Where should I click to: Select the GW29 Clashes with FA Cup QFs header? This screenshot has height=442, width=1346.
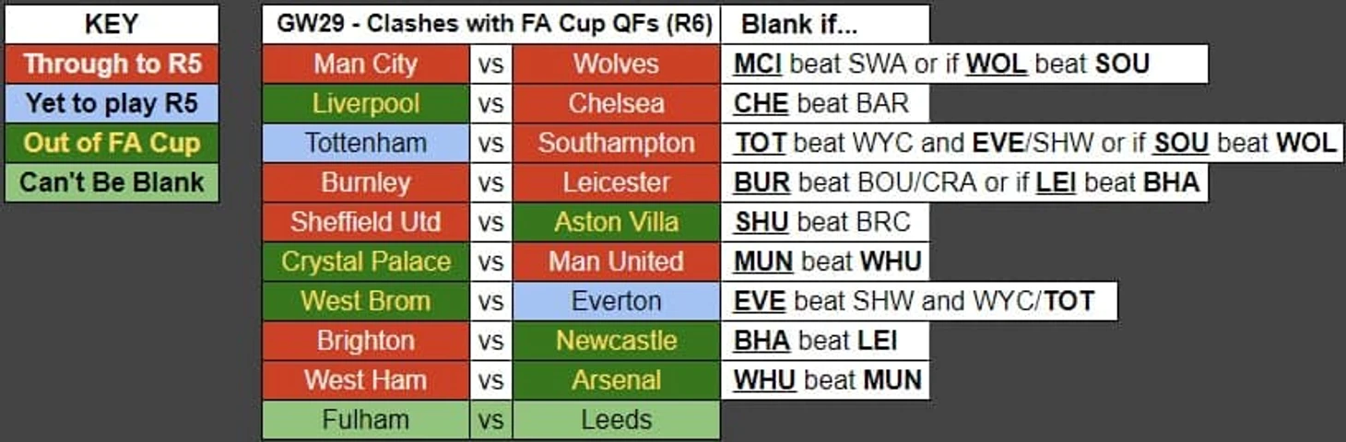(490, 24)
